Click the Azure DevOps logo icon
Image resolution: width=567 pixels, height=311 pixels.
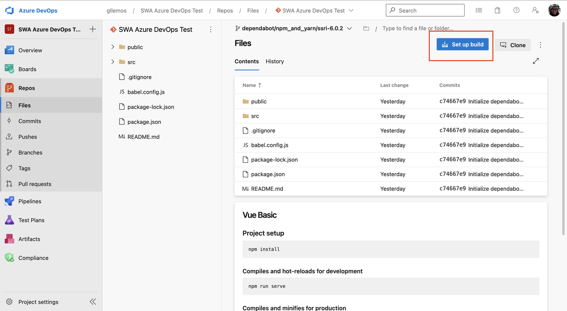(10, 10)
